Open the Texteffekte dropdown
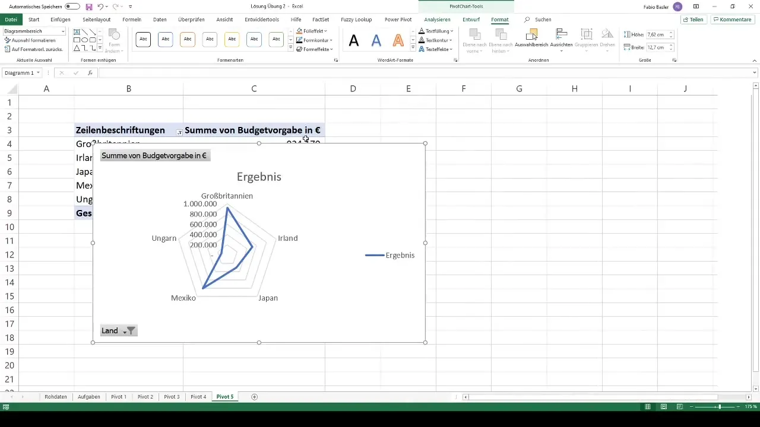Image resolution: width=760 pixels, height=427 pixels. click(x=436, y=49)
